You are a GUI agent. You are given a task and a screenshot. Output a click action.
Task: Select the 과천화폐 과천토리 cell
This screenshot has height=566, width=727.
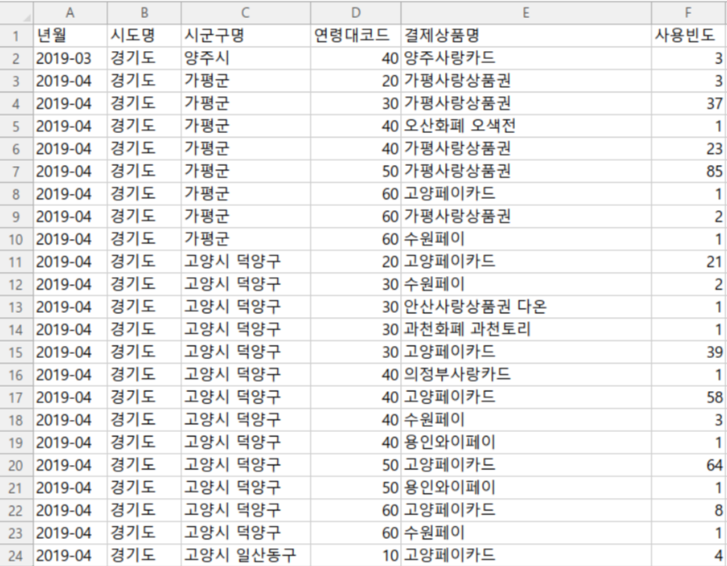coord(526,329)
